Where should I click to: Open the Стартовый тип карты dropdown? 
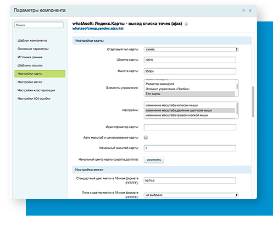191,50
